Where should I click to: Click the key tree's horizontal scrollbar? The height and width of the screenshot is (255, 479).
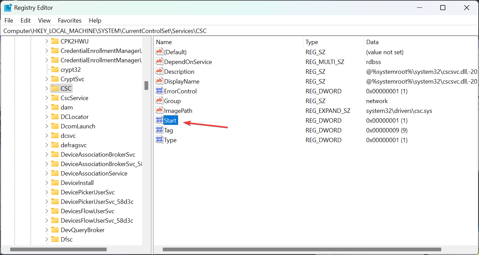(58, 250)
